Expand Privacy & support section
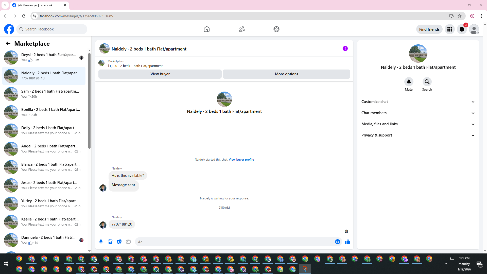Viewport: 487px width, 274px height. pyautogui.click(x=418, y=135)
